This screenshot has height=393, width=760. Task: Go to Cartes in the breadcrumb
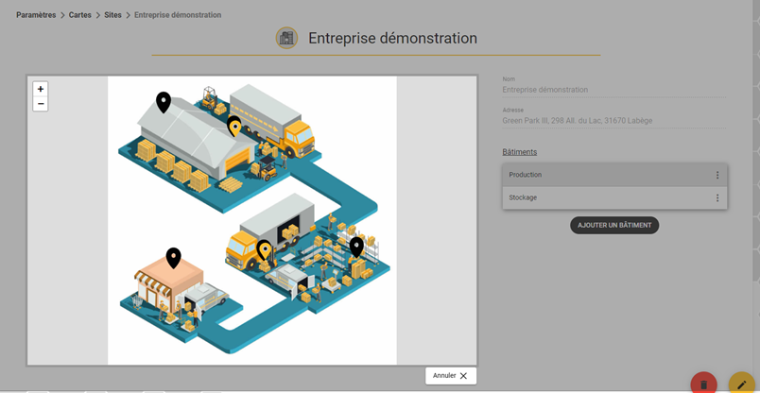(80, 15)
